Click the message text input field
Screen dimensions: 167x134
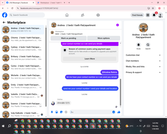[91, 112]
